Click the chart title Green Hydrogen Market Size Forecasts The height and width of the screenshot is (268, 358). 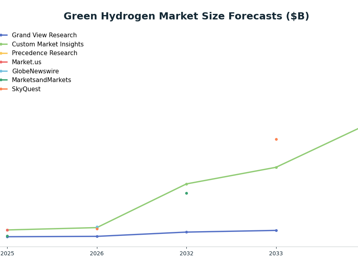tap(186, 16)
